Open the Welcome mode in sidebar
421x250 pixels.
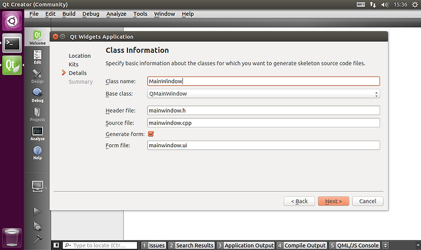(37, 37)
